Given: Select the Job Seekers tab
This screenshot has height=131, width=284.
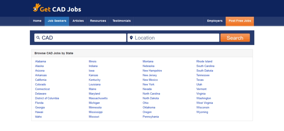Looking at the screenshot, I should coord(57,21).
